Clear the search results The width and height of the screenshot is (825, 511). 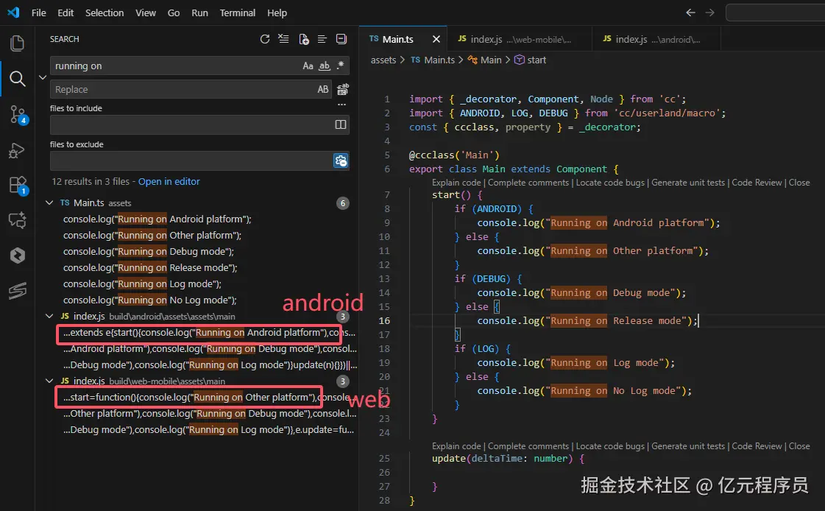click(x=284, y=39)
